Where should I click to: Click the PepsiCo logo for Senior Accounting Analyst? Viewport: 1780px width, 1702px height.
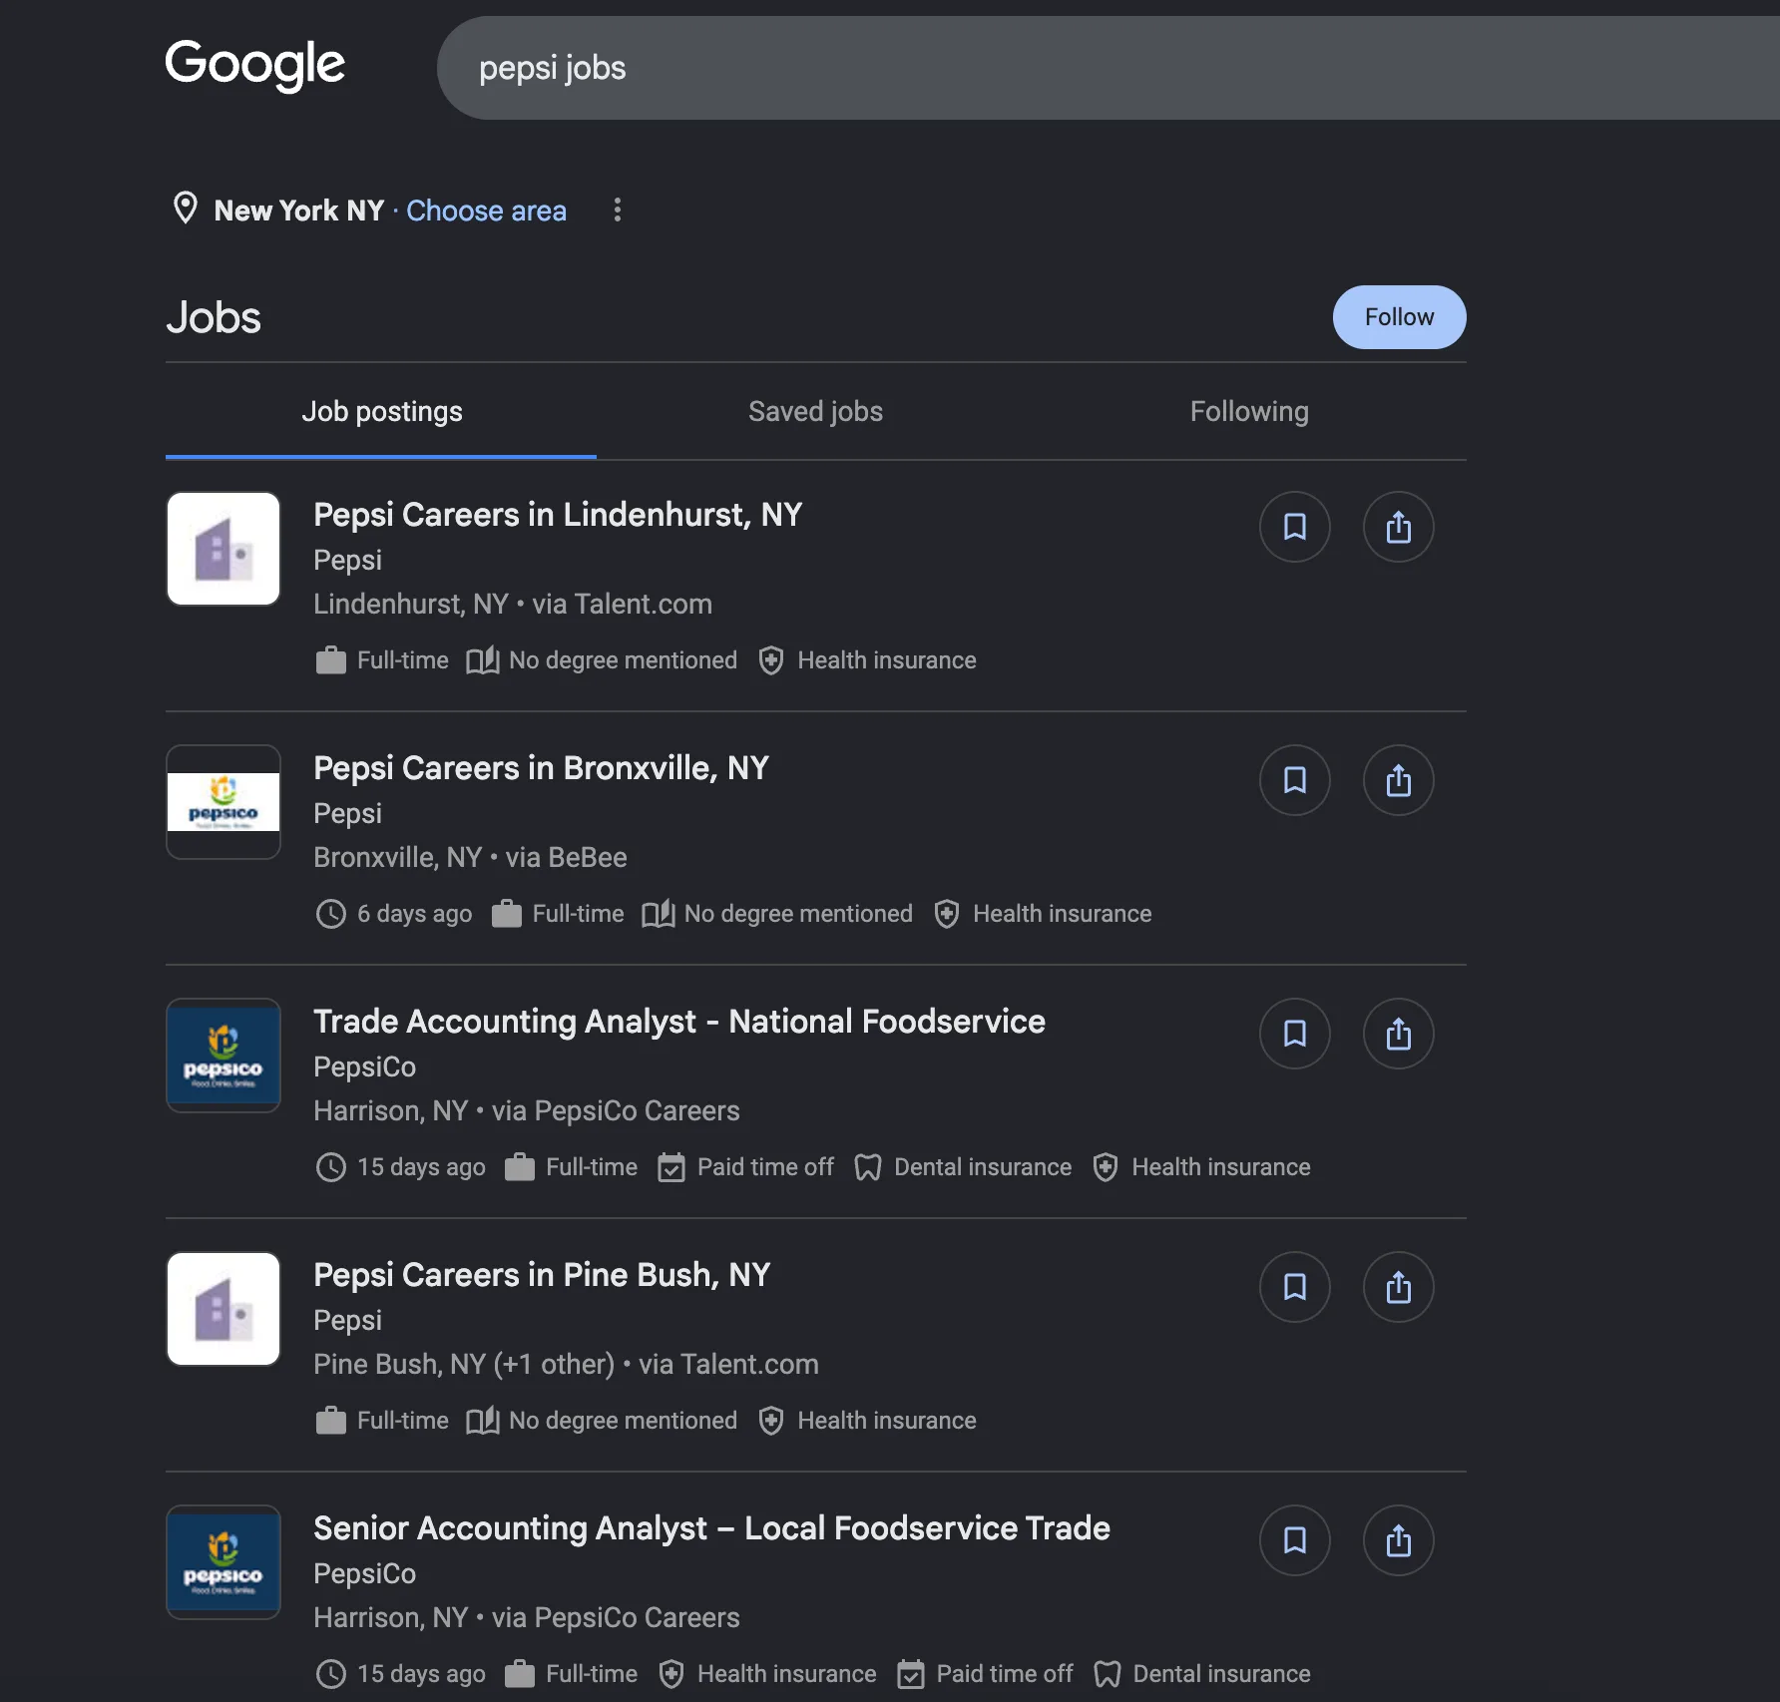point(223,1562)
